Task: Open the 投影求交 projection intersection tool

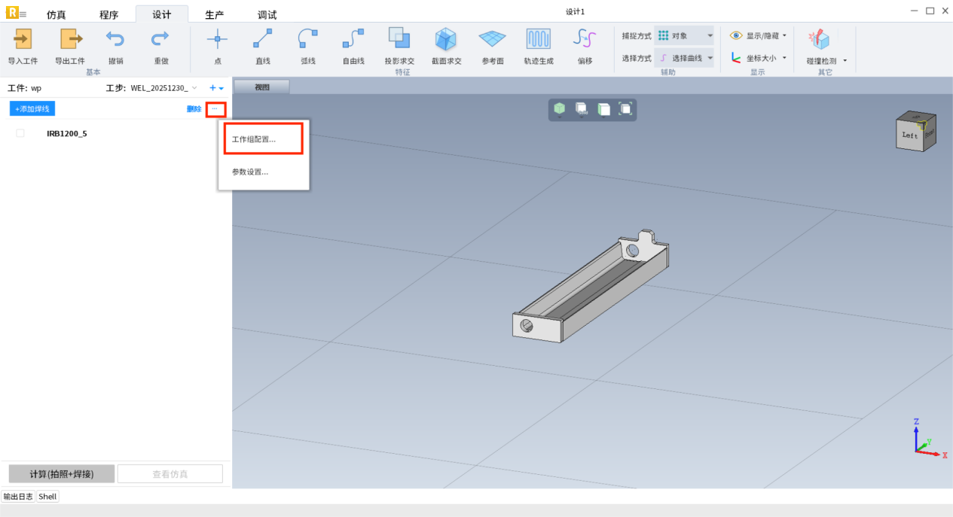Action: coord(399,39)
